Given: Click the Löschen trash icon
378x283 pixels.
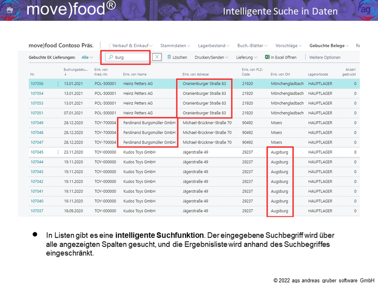Looking at the screenshot, I should 169,57.
